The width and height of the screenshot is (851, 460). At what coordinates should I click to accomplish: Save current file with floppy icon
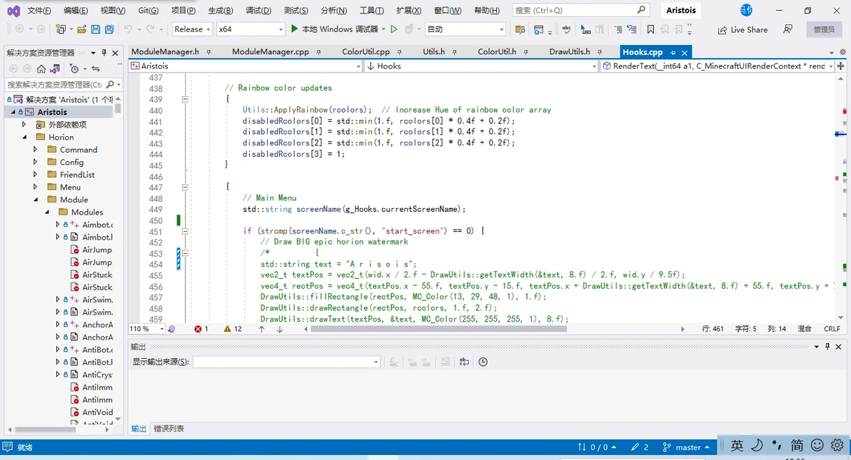pos(96,29)
